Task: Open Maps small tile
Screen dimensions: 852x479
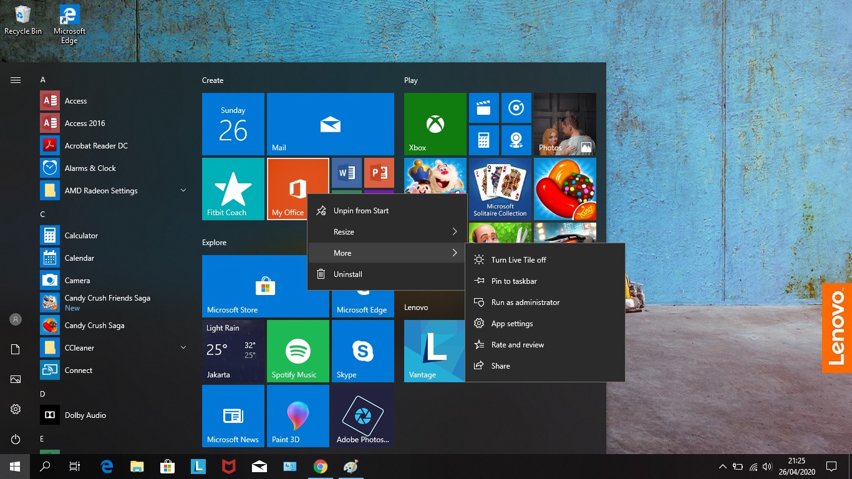Action: [x=516, y=140]
